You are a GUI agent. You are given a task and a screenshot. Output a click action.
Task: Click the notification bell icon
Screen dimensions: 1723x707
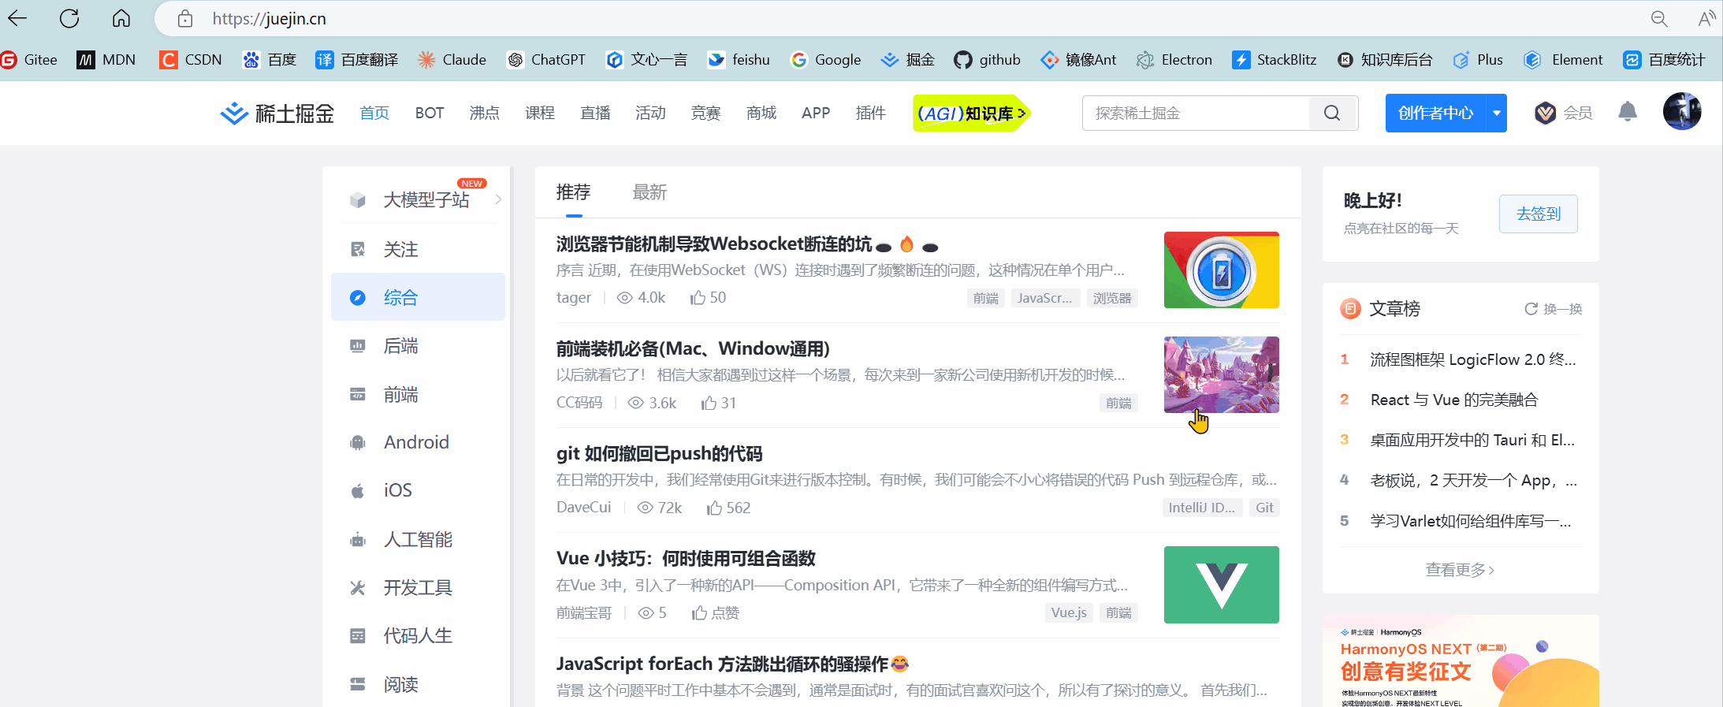coord(1628,113)
